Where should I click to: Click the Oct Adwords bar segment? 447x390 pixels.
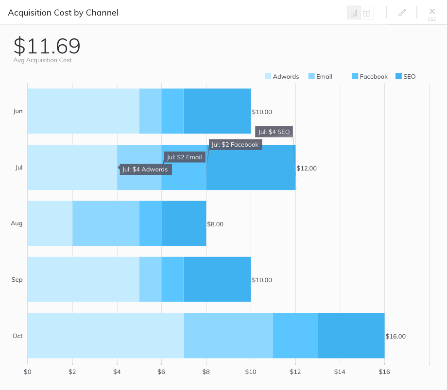point(106,336)
